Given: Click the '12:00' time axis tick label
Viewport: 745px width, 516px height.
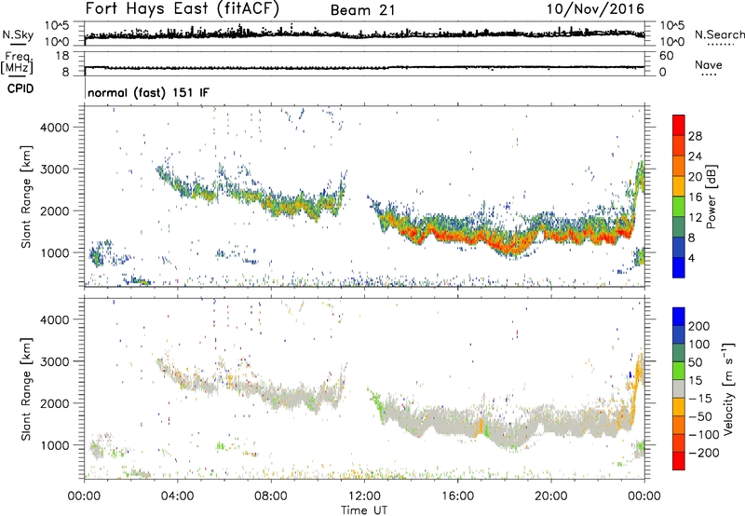Looking at the screenshot, I should pos(364,496).
